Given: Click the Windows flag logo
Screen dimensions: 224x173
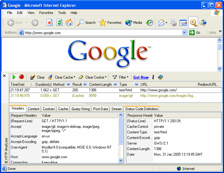Looking at the screenshot, I should click(x=217, y=13).
